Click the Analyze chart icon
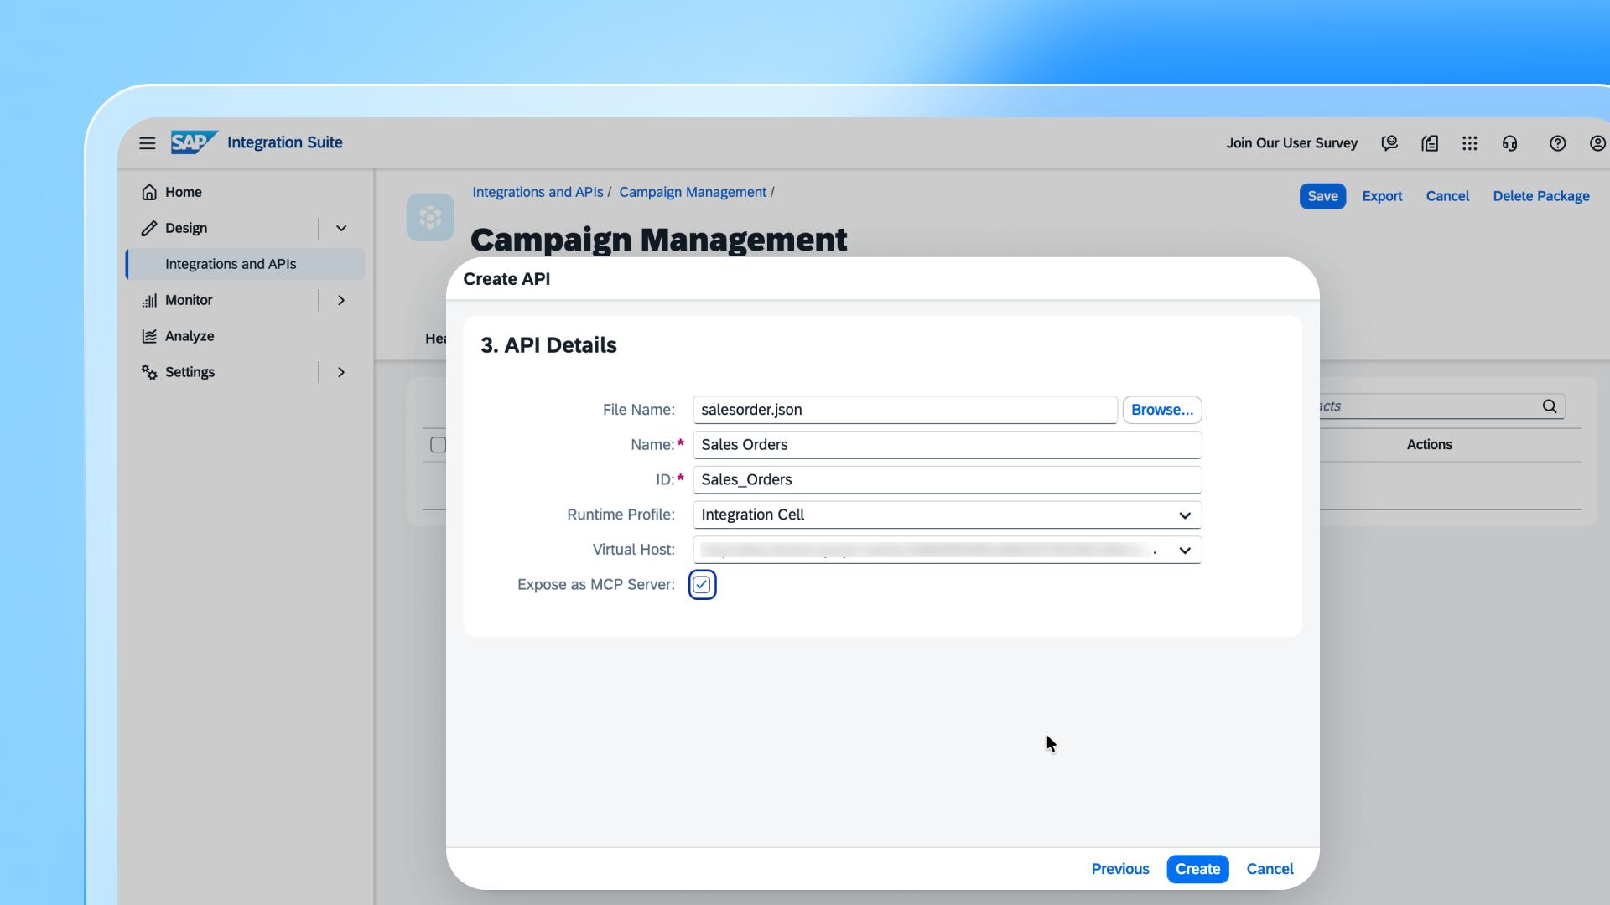This screenshot has width=1610, height=905. pyautogui.click(x=149, y=336)
